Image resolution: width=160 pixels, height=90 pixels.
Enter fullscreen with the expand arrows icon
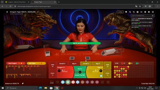(x=153, y=12)
